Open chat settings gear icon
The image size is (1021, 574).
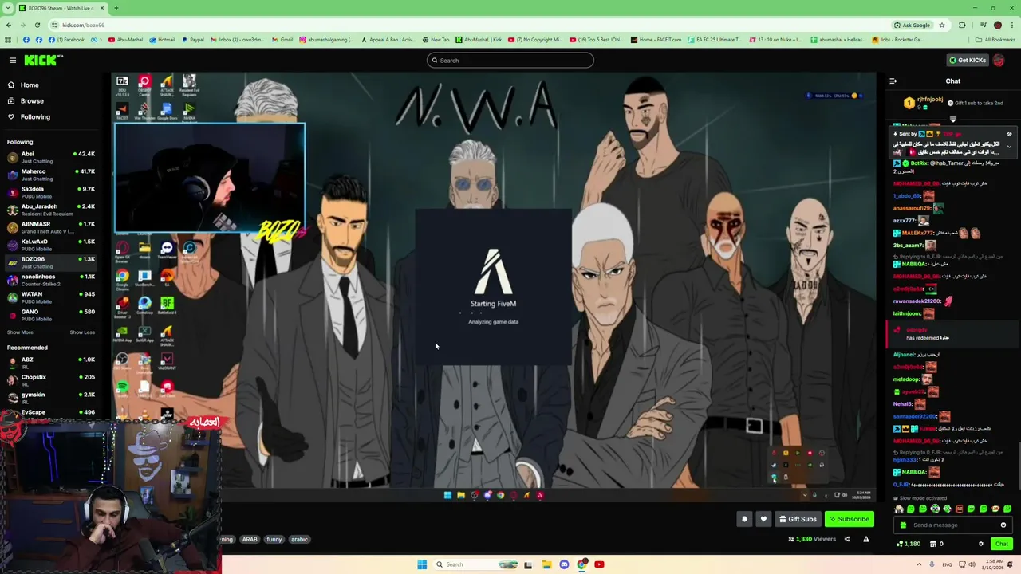[x=981, y=544]
